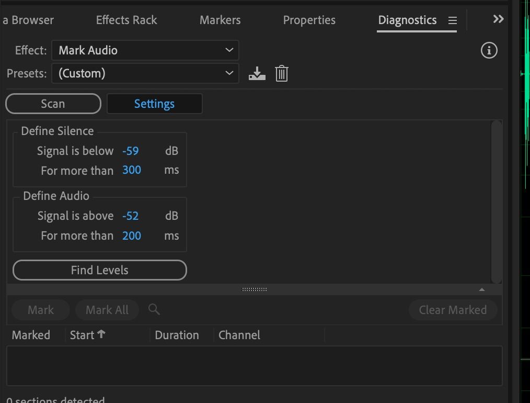Click the panel overflow chevron
530x403 pixels.
(497, 19)
